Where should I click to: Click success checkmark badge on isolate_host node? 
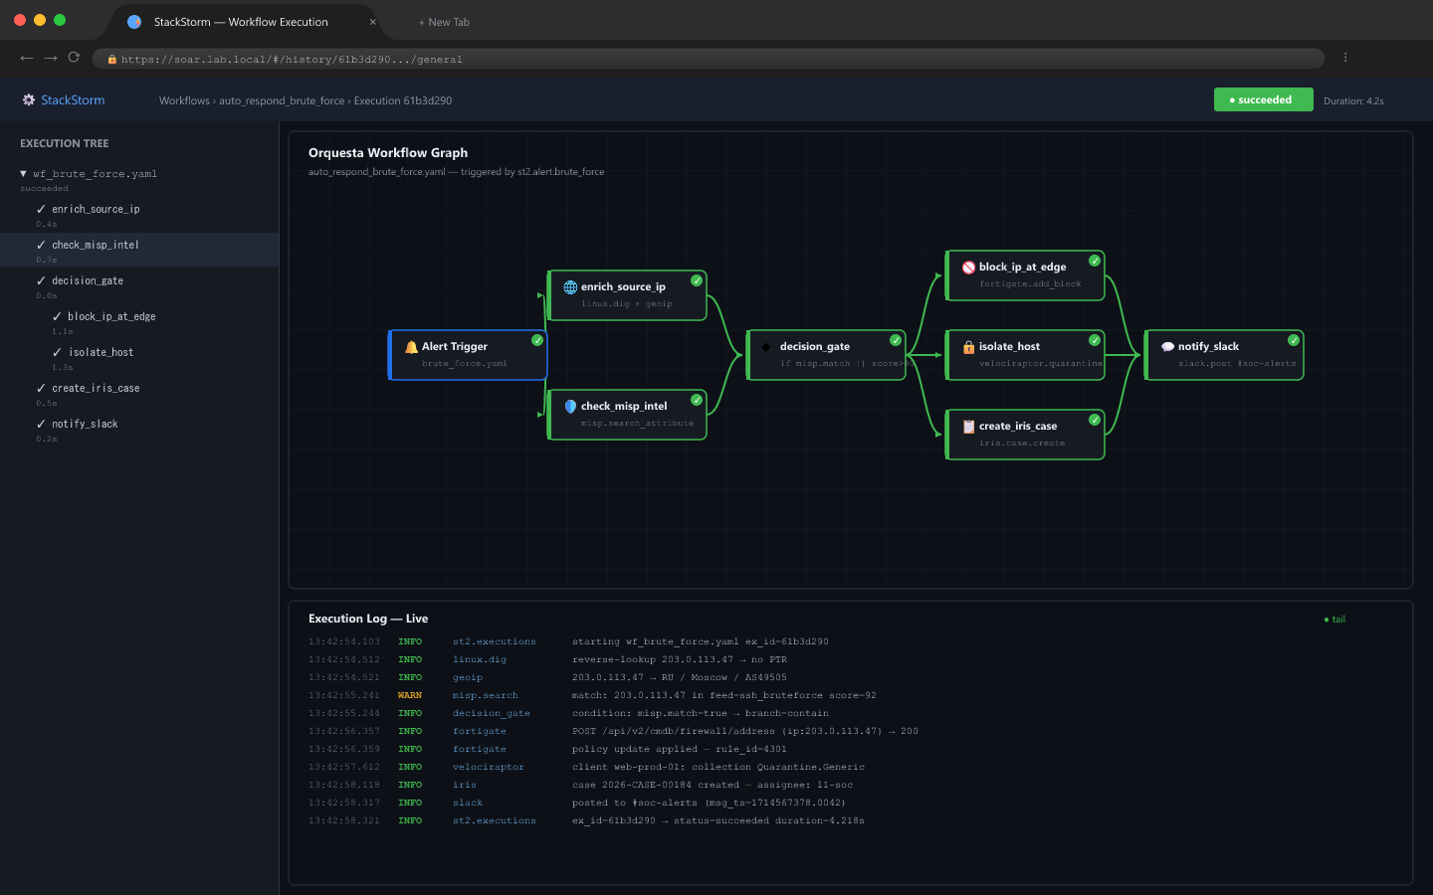coord(1095,340)
